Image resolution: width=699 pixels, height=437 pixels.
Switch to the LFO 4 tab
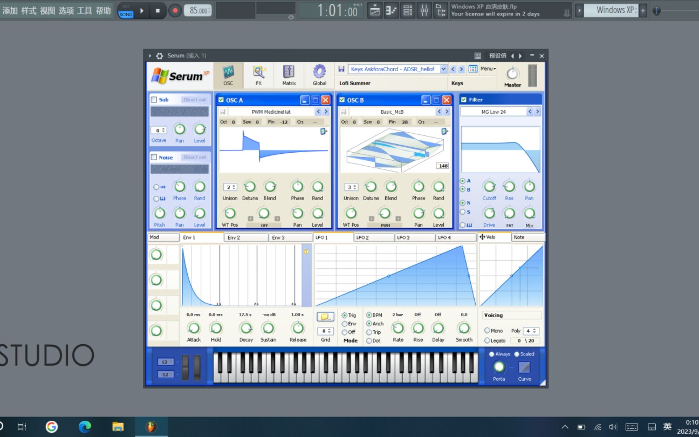pyautogui.click(x=456, y=237)
